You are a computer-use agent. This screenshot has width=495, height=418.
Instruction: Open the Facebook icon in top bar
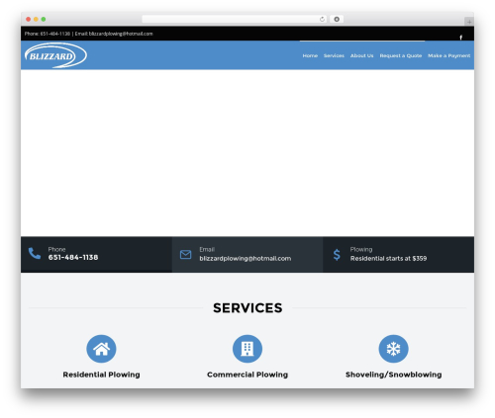point(460,38)
